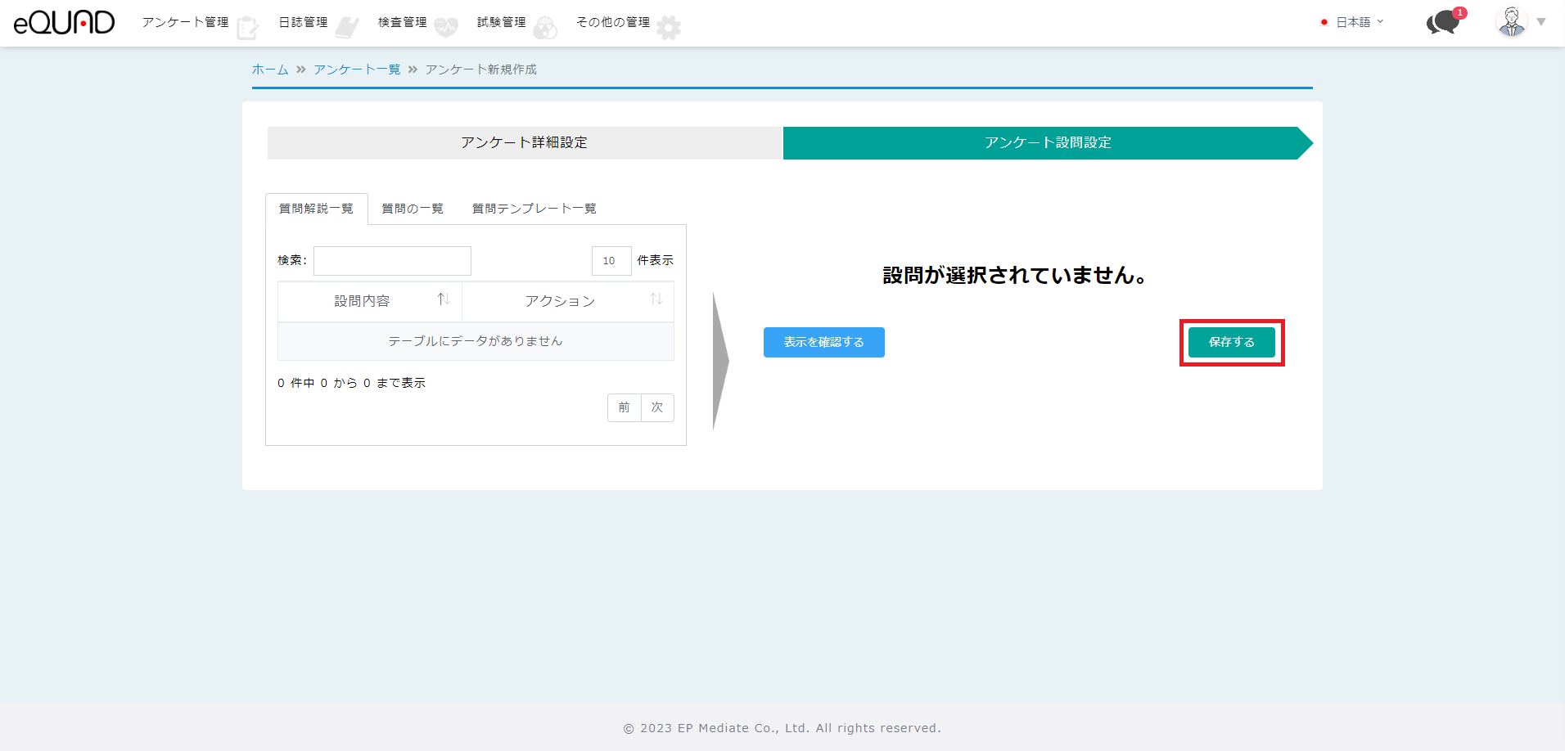This screenshot has width=1565, height=751.
Task: Click the 日誌管理 notebook icon
Action: pyautogui.click(x=347, y=28)
